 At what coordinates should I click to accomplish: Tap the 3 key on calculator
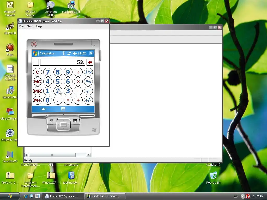[68, 91]
